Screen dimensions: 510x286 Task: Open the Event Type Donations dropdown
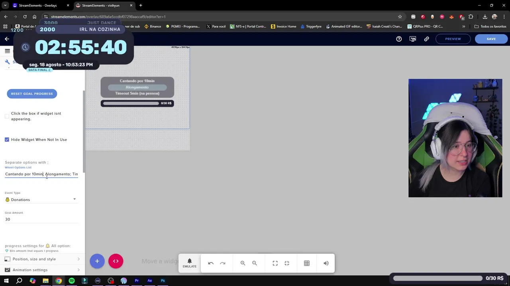[41, 200]
